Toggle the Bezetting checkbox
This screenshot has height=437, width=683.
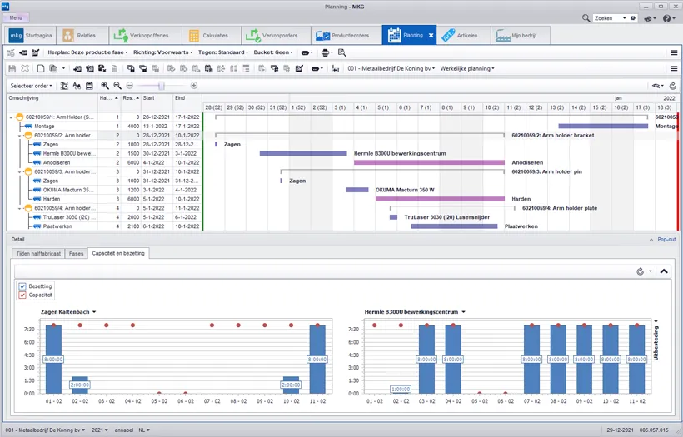22,286
